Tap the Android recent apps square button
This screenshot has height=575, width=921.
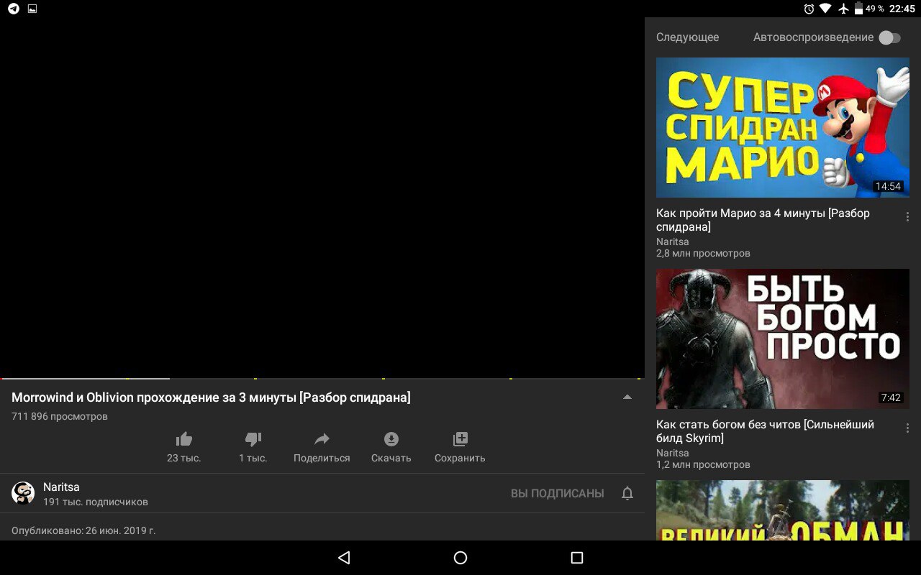tap(576, 558)
